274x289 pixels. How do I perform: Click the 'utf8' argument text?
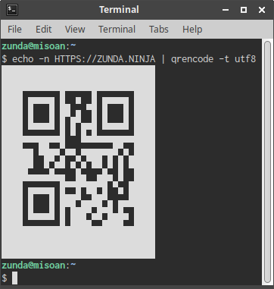point(245,59)
